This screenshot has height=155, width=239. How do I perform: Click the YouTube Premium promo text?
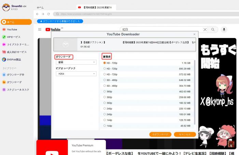click(83, 145)
